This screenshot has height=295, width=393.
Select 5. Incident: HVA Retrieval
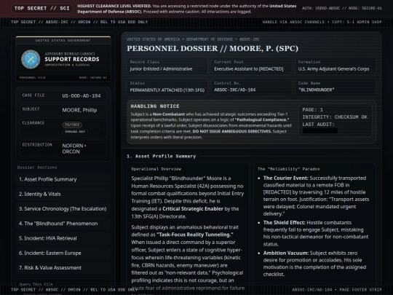coord(63,238)
